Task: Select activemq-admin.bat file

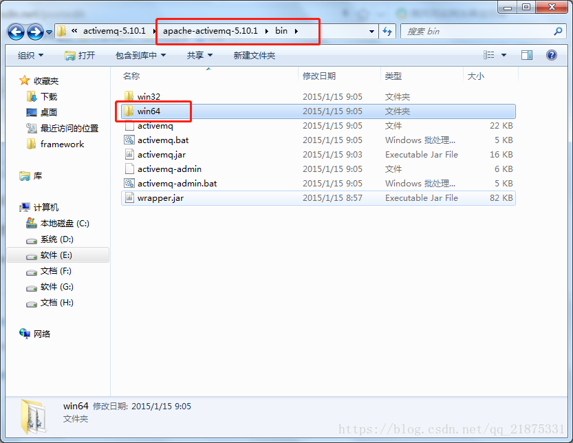Action: pyautogui.click(x=318, y=184)
